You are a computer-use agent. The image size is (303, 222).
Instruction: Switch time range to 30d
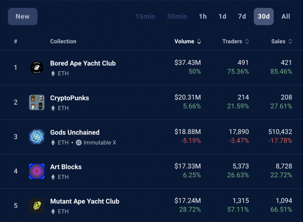point(263,17)
